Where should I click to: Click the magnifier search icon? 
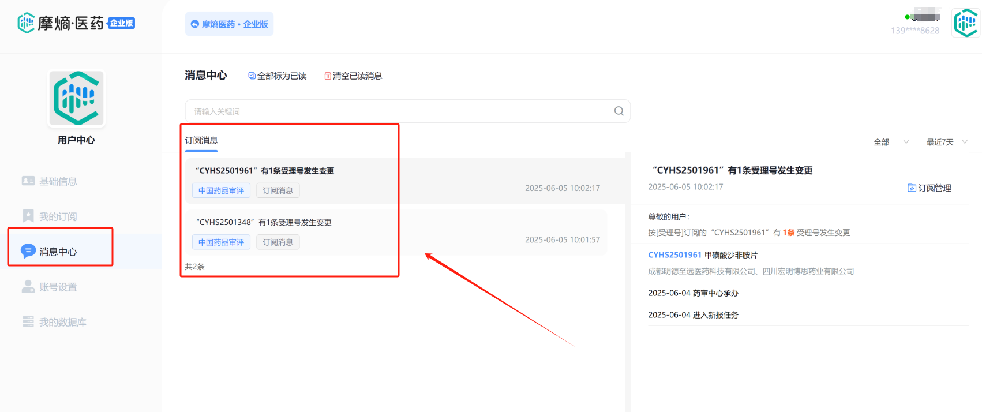[x=619, y=111]
